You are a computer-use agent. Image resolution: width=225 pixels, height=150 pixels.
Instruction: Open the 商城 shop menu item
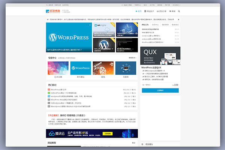point(172,11)
